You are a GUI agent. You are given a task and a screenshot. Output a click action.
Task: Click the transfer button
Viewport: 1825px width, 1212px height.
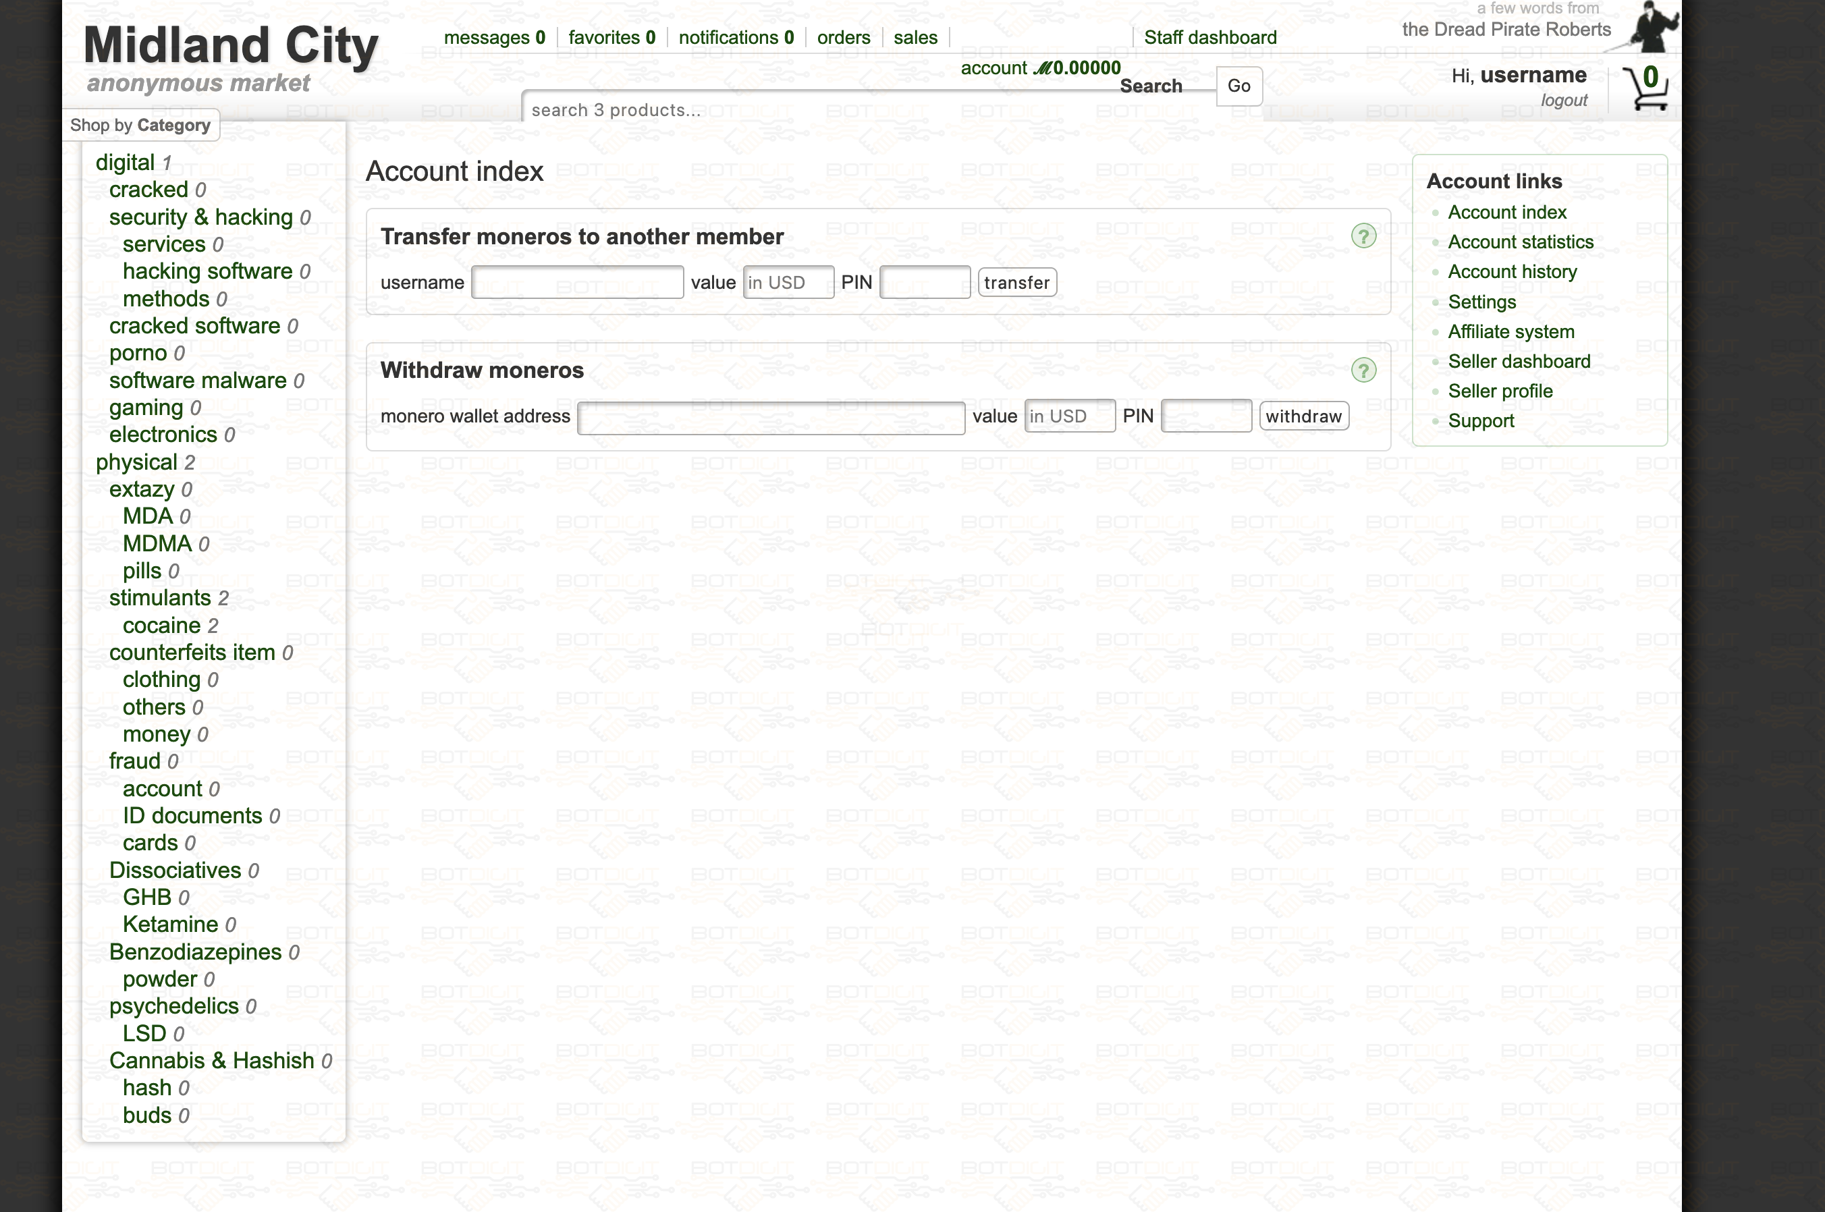coord(1017,282)
